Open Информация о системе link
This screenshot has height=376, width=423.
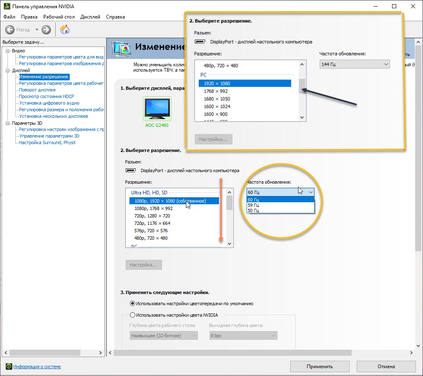(x=37, y=367)
